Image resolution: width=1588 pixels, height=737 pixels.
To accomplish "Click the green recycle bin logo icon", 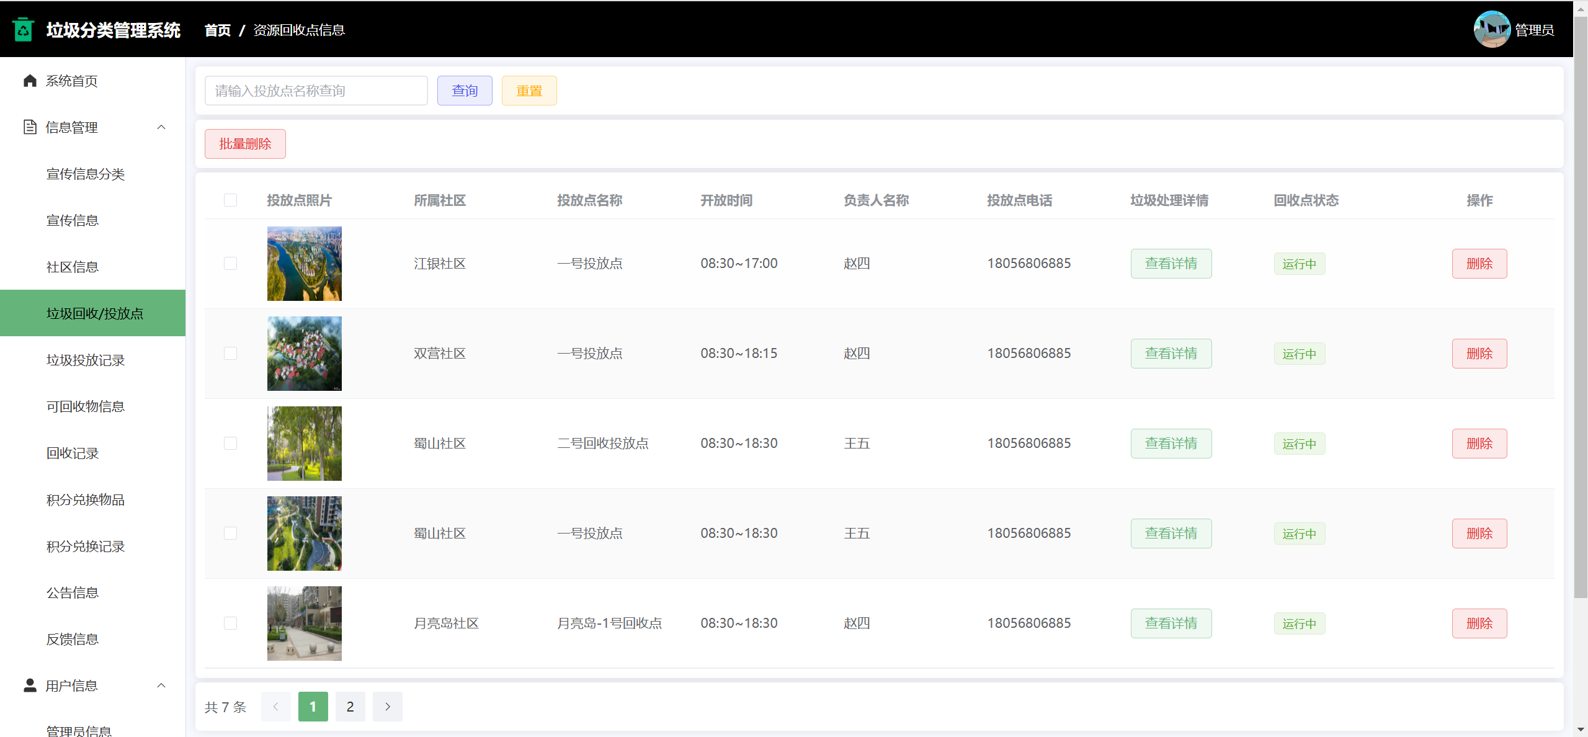I will point(24,29).
